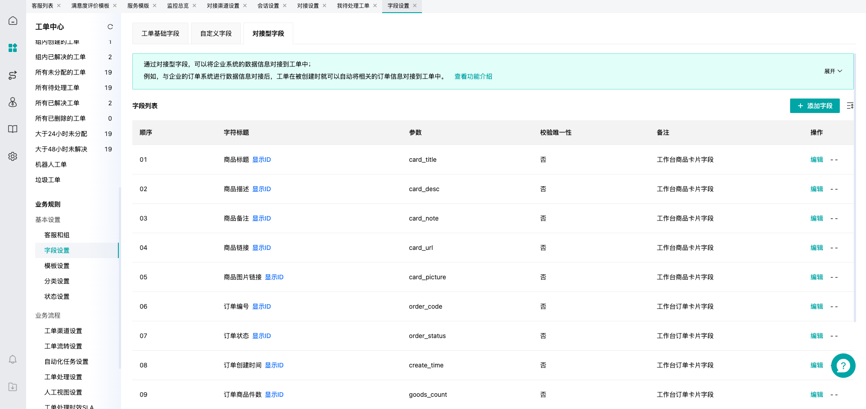Edit the card_url field row
The height and width of the screenshot is (409, 866).
point(817,248)
